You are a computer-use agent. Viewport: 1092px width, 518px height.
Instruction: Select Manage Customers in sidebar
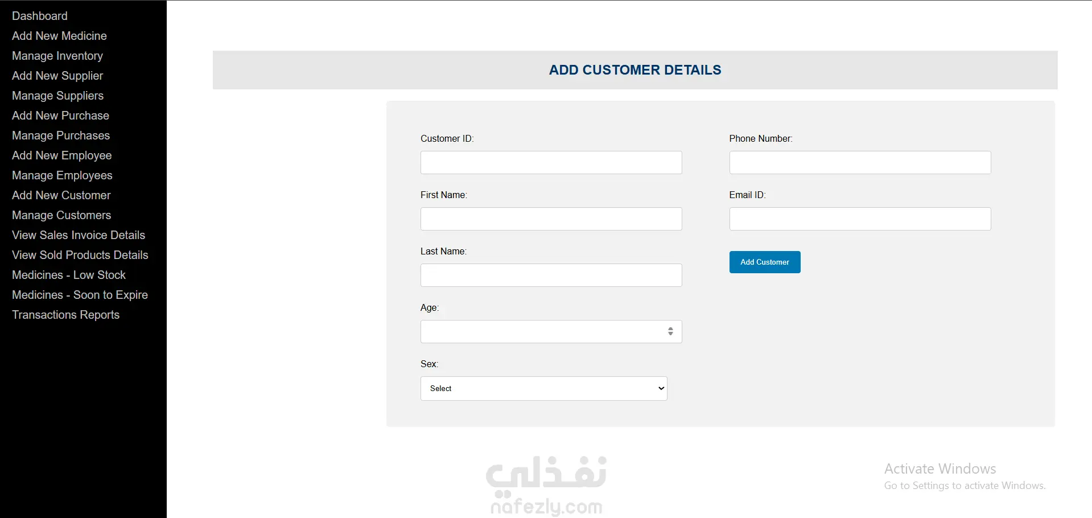point(61,215)
